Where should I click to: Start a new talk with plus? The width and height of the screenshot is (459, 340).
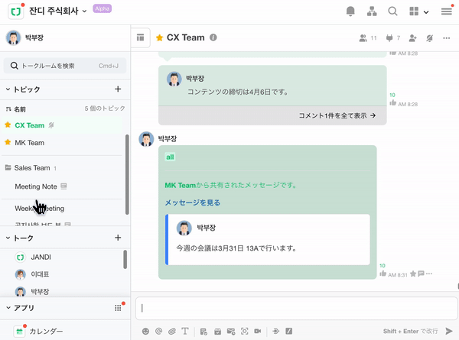[x=118, y=238]
